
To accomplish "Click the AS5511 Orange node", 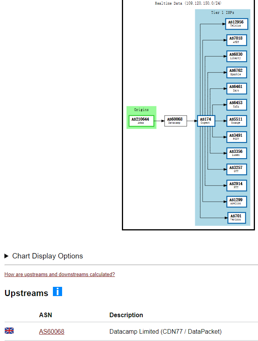I will [x=237, y=121].
